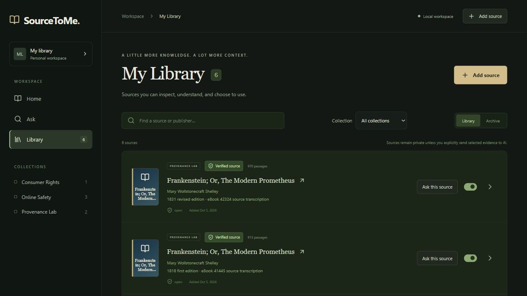Open the 1831 revised edition Frankenstein title
Viewport: 527px width, 296px height.
tap(231, 181)
